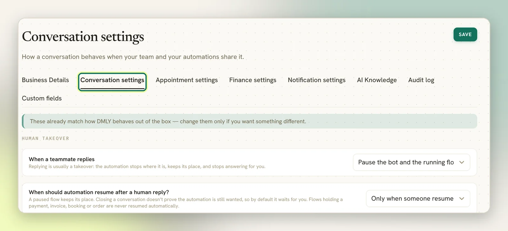
Task: Open the 'Pause the bot and the running flo' dropdown
Action: point(411,162)
